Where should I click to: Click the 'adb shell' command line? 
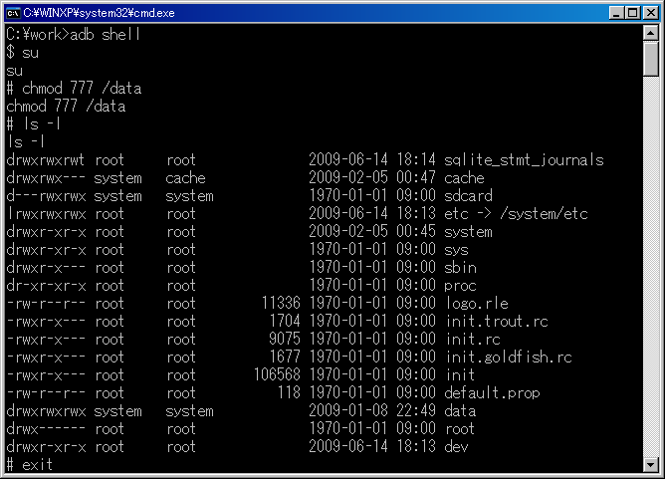[73, 35]
